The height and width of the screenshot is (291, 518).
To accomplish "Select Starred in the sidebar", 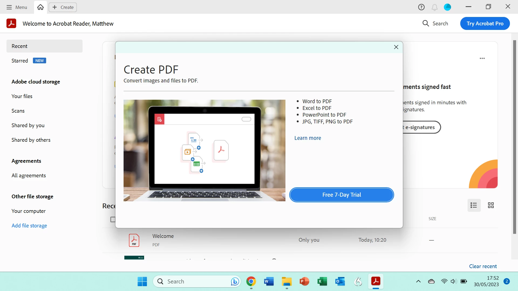I will point(20,61).
